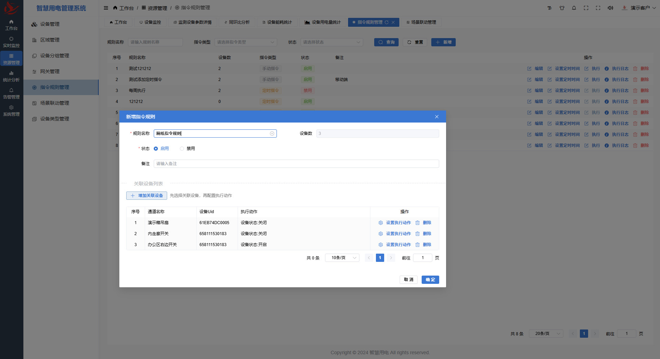Open 告警管理 in left sidebar
Screen dimensions: 660x359
pos(11,94)
